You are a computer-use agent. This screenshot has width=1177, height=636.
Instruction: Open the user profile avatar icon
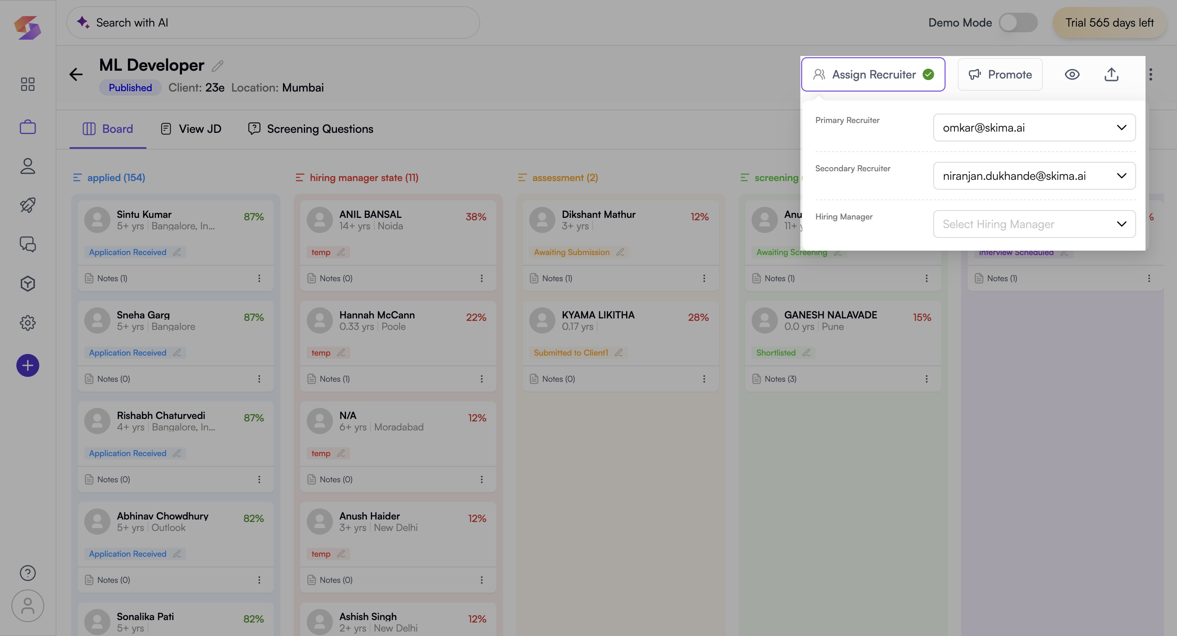27,606
